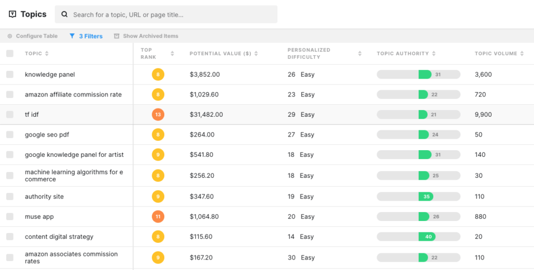Sort by the Potential Value column arrows
This screenshot has height=270, width=534.
coord(256,54)
